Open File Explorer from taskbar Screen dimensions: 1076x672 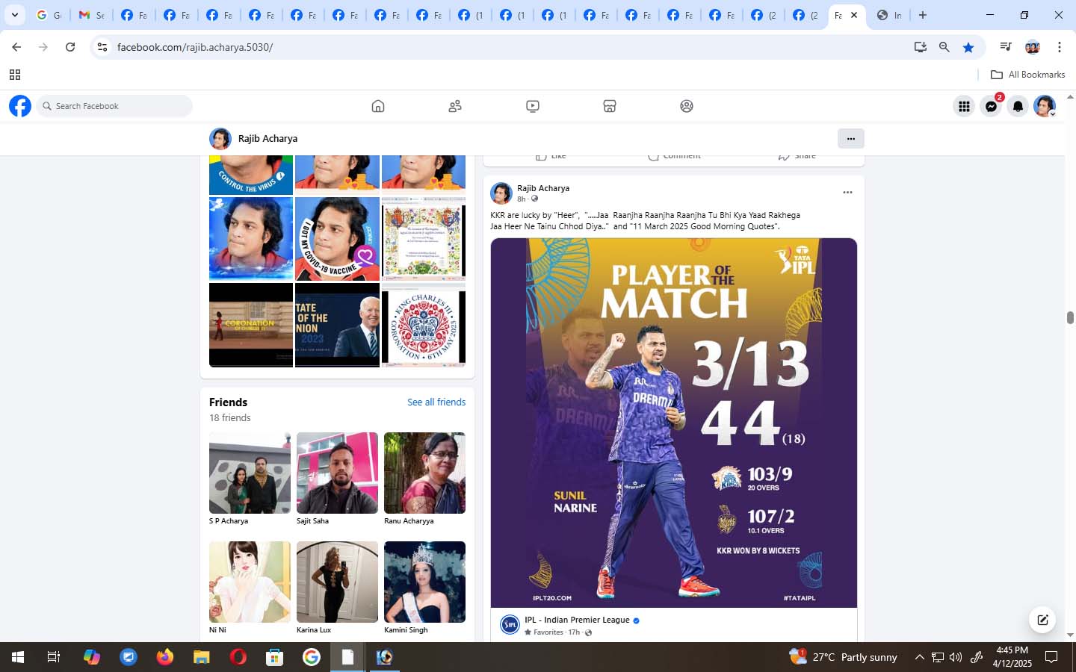tap(201, 657)
